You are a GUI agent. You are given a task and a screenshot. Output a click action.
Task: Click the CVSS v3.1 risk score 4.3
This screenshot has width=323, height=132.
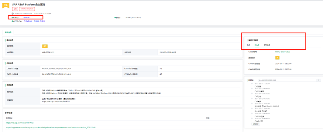[161, 74]
